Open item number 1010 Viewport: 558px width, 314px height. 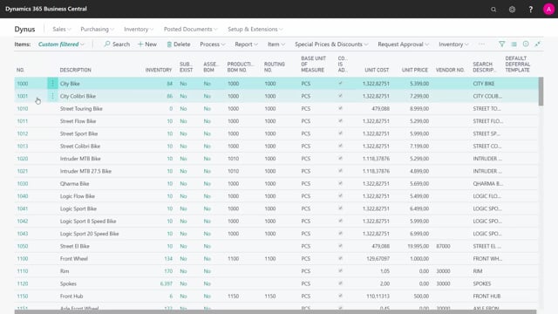tap(23, 108)
